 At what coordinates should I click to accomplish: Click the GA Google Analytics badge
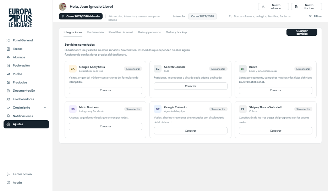pos(72,69)
